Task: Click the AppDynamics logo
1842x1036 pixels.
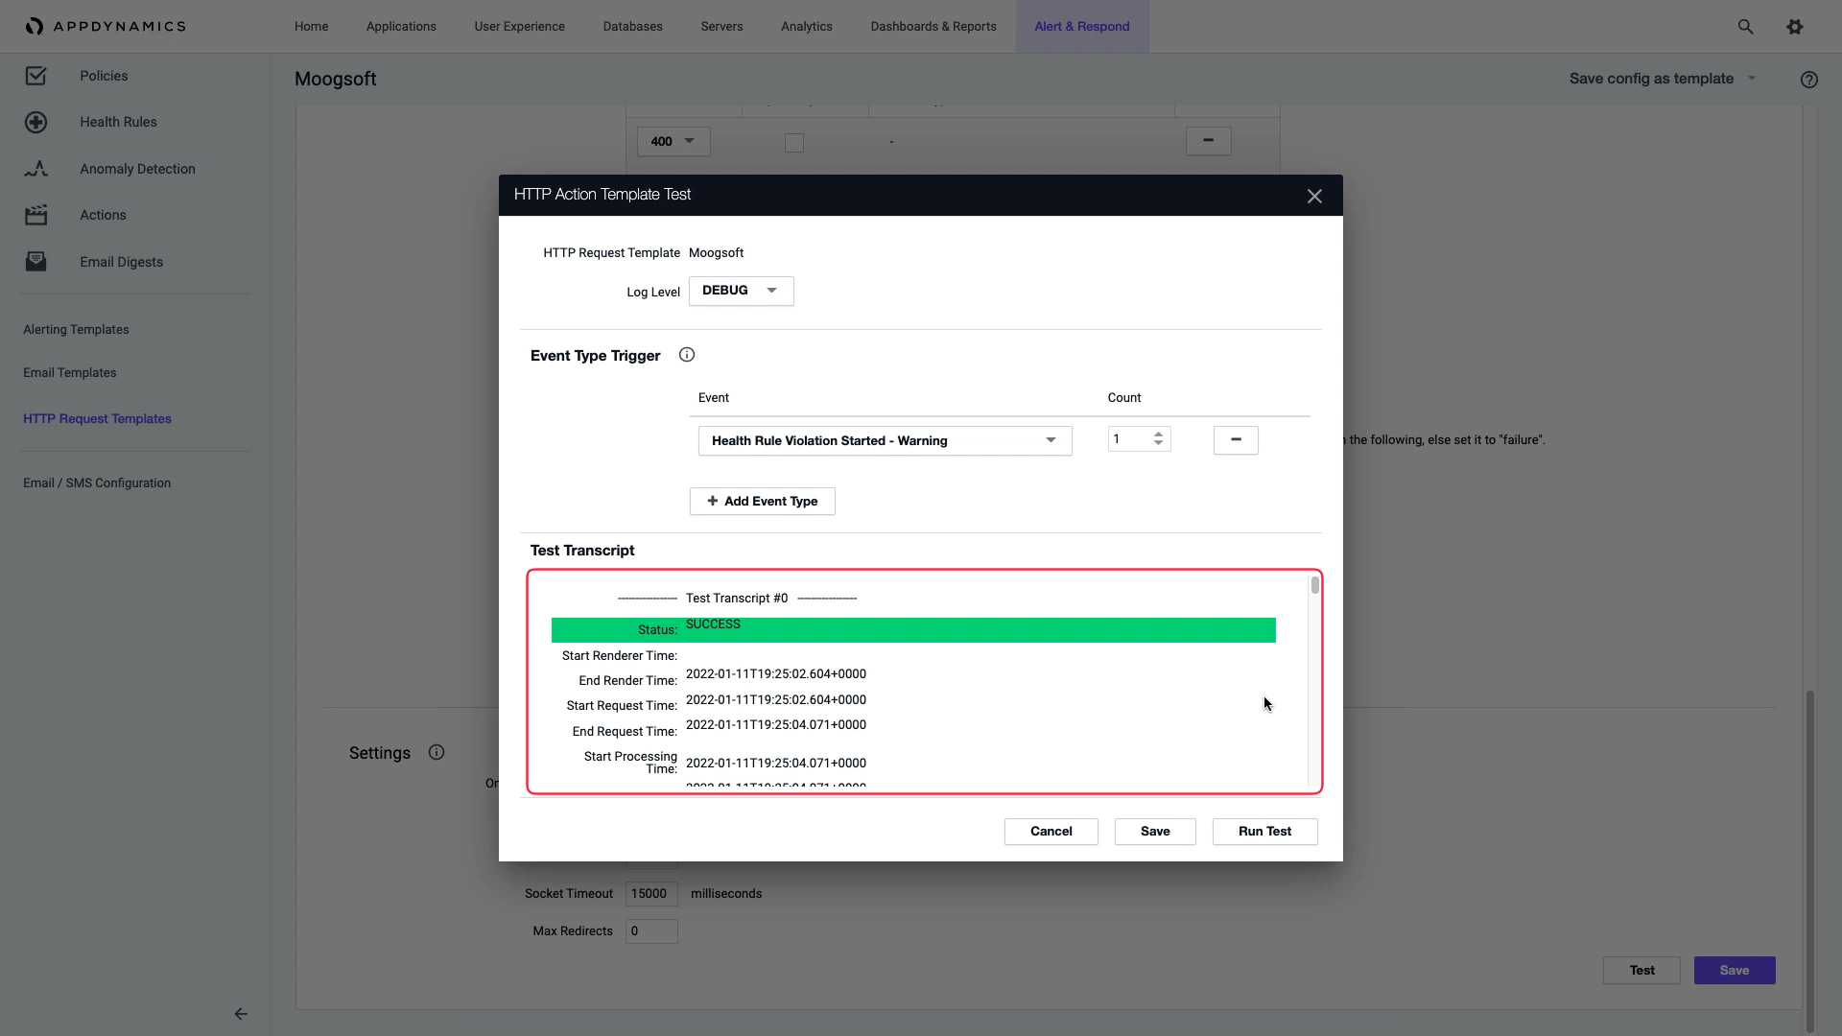Action: click(x=106, y=26)
